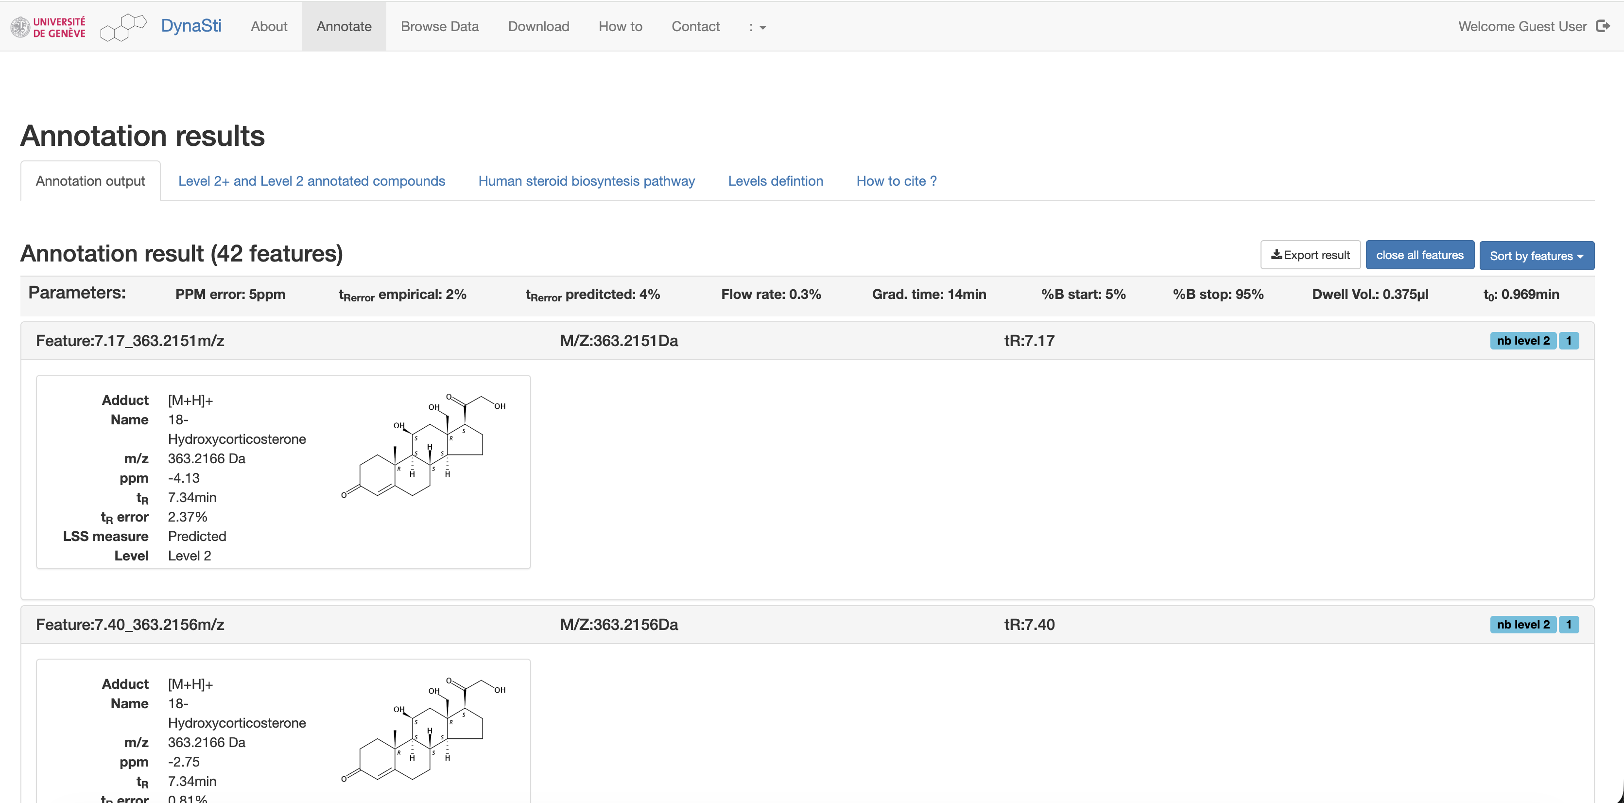Click the logout icon beside Welcome Guest User
This screenshot has width=1624, height=803.
[x=1603, y=26]
